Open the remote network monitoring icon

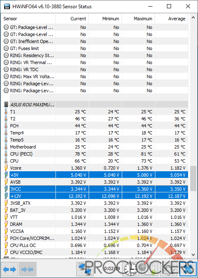85,269
